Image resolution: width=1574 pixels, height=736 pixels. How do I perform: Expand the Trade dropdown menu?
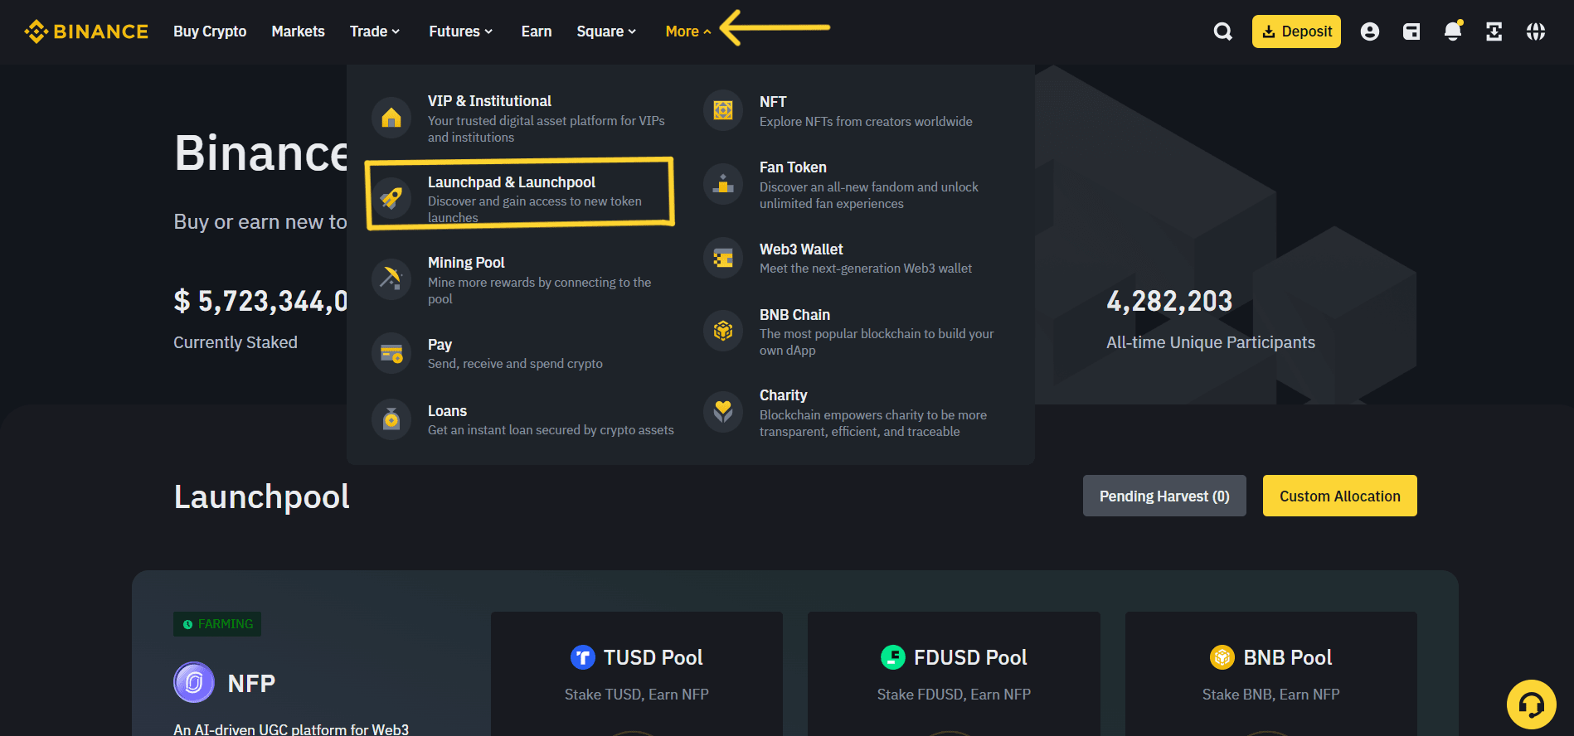[375, 31]
